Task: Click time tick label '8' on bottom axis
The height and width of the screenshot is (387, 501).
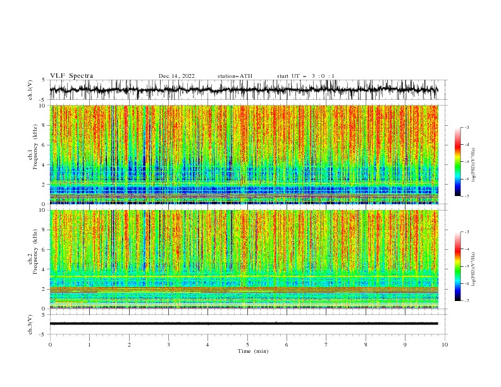Action: pos(366,345)
